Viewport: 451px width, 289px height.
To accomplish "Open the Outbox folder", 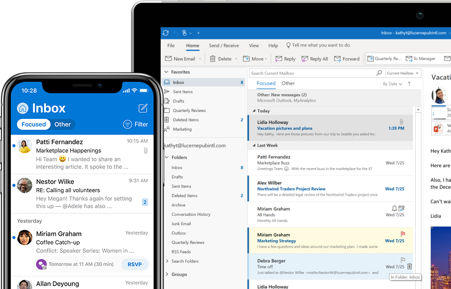I will 179,233.
